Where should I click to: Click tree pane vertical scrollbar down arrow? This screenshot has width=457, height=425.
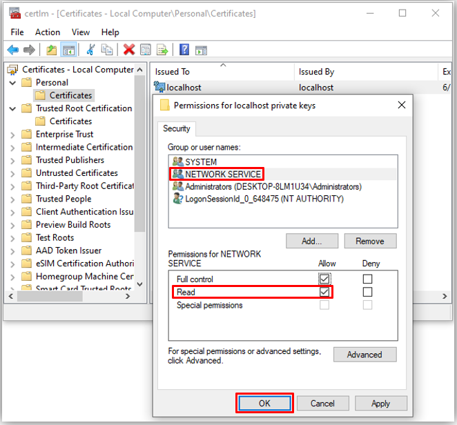pyautogui.click(x=140, y=284)
